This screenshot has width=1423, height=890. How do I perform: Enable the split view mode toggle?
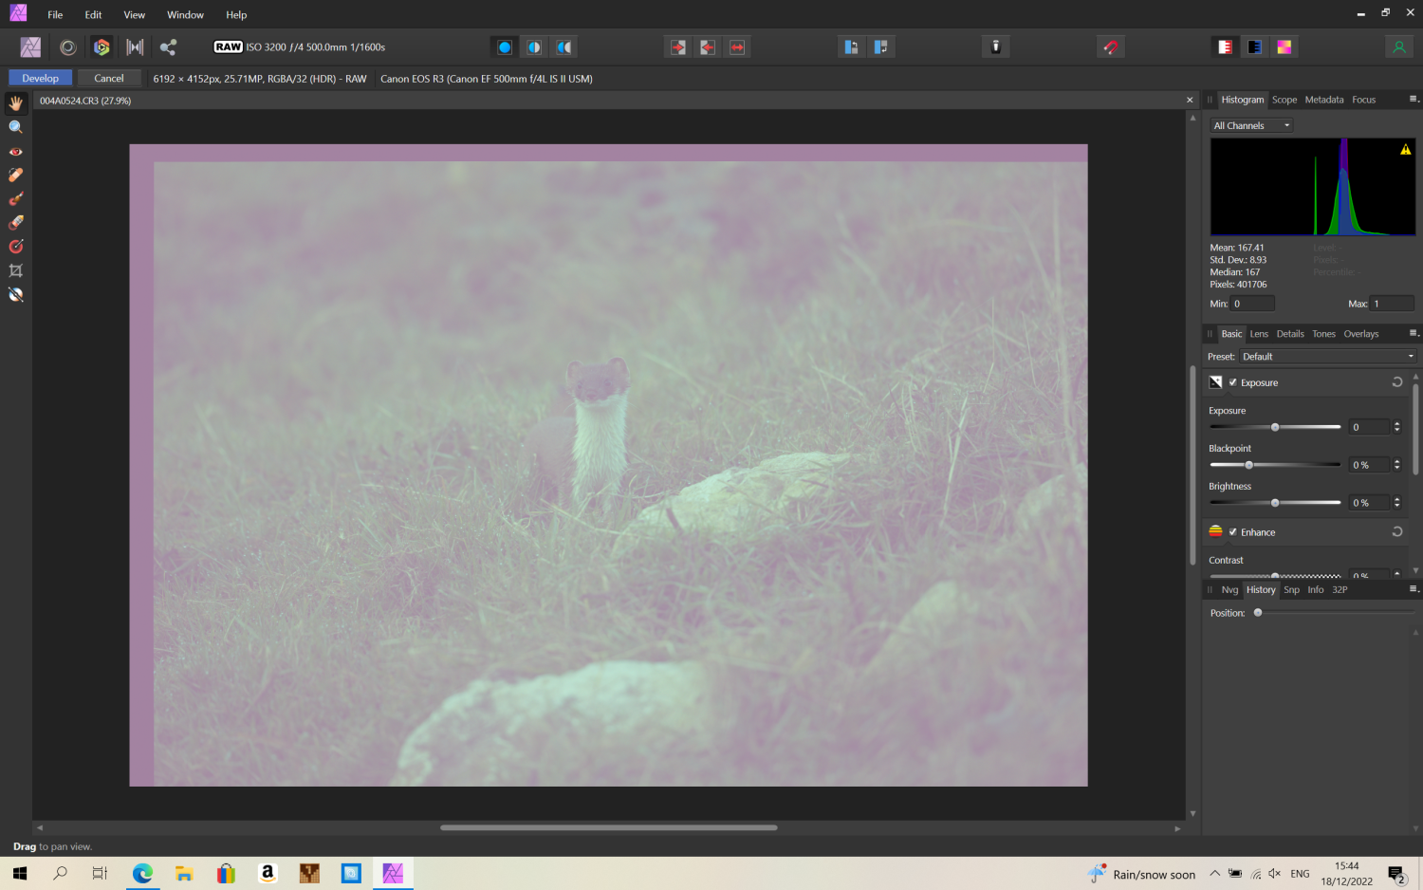point(533,46)
